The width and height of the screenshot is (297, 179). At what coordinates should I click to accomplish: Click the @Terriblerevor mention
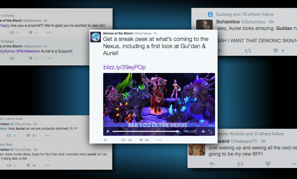pyautogui.click(x=28, y=51)
